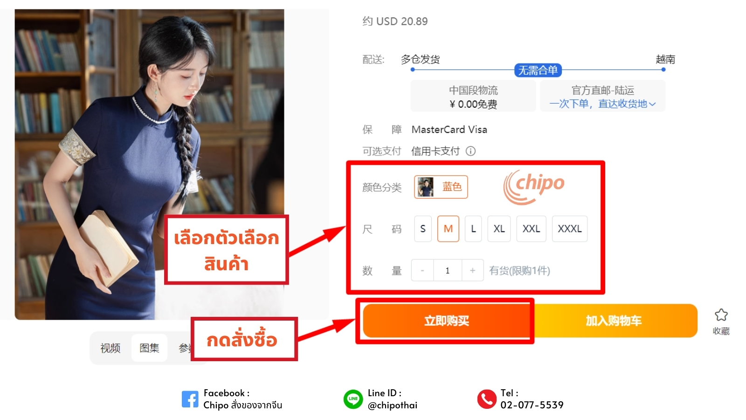Switch to the 视频 tab
Image resolution: width=746 pixels, height=420 pixels.
(111, 348)
